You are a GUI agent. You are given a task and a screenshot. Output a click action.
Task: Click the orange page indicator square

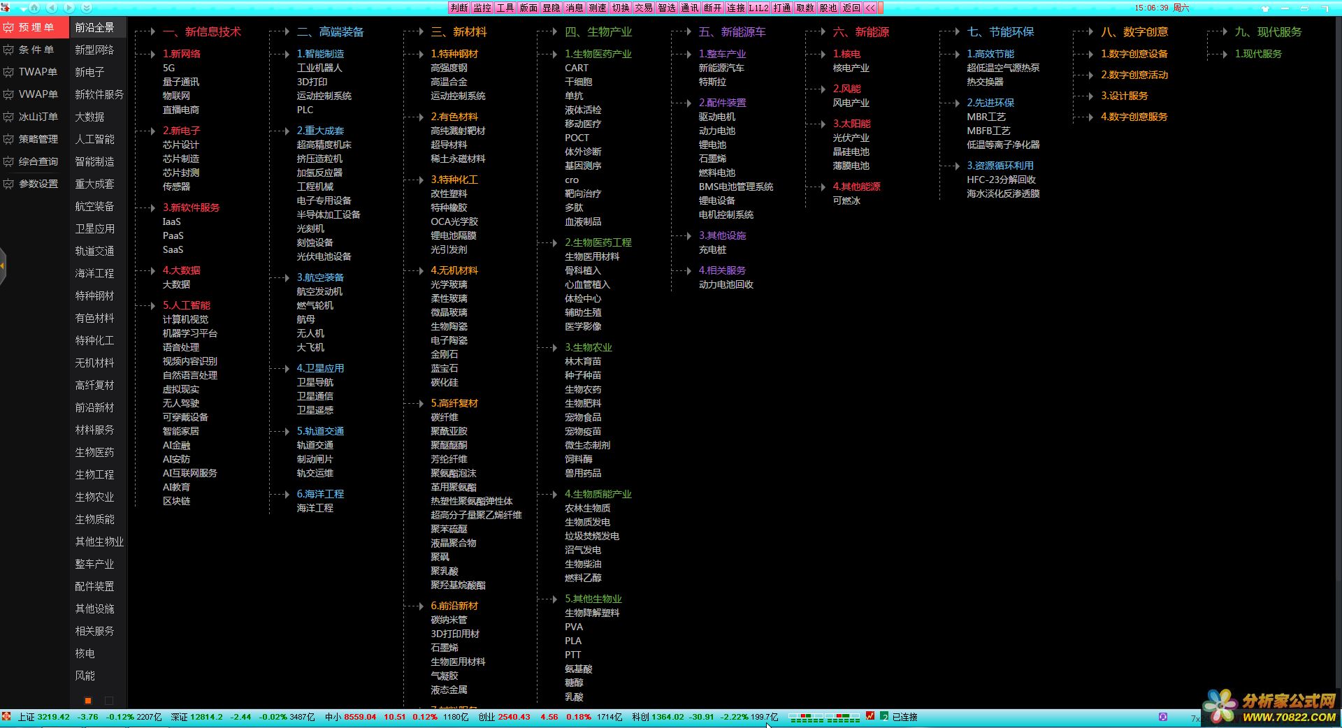(88, 700)
